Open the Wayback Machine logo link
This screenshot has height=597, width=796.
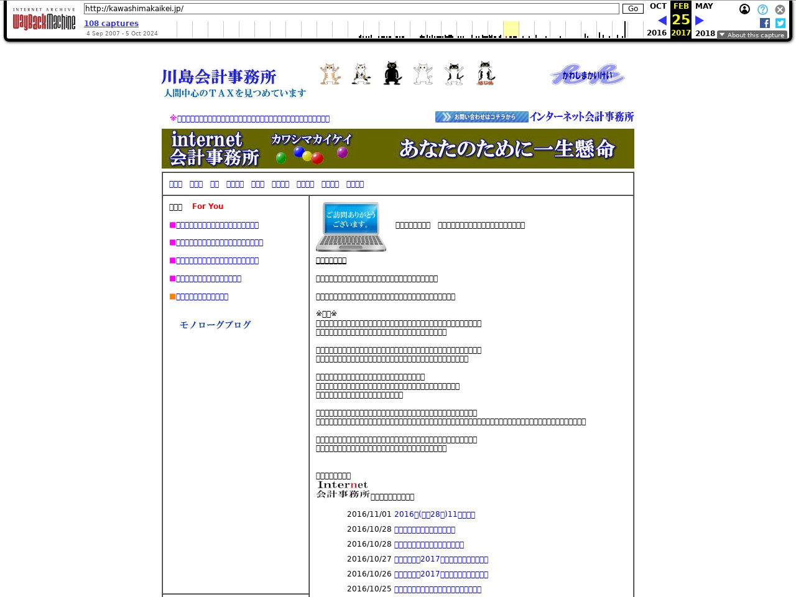44,19
